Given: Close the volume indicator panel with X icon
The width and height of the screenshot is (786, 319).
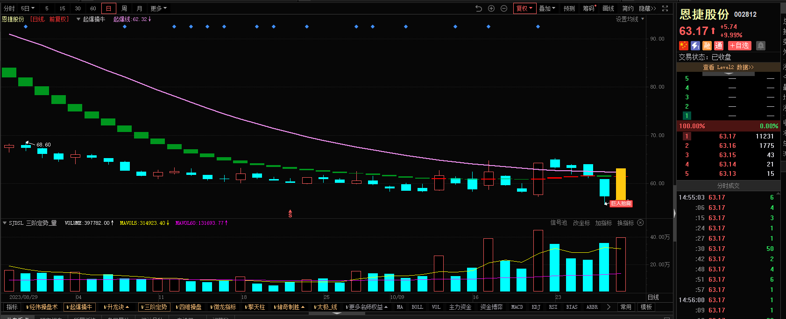Looking at the screenshot, I should pos(641,223).
